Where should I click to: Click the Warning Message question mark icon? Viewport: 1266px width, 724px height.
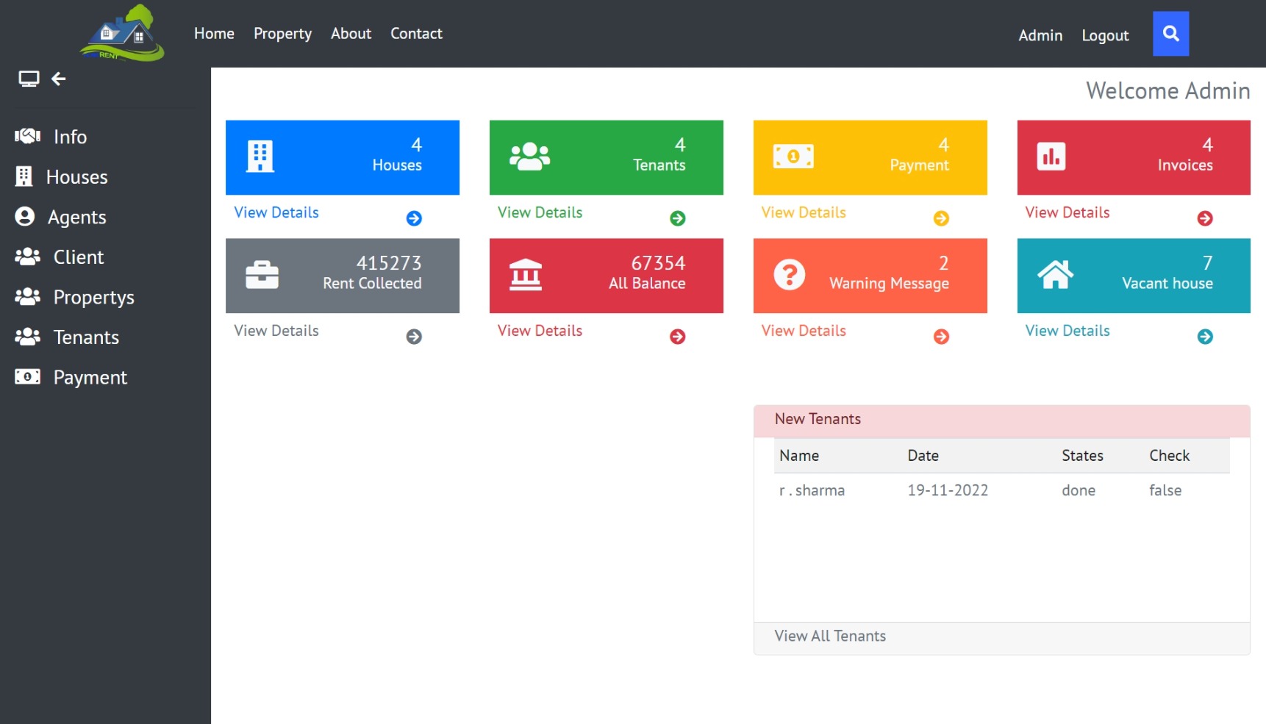[x=789, y=274]
